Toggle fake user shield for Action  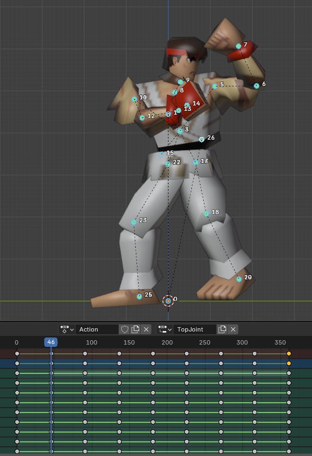pos(124,329)
